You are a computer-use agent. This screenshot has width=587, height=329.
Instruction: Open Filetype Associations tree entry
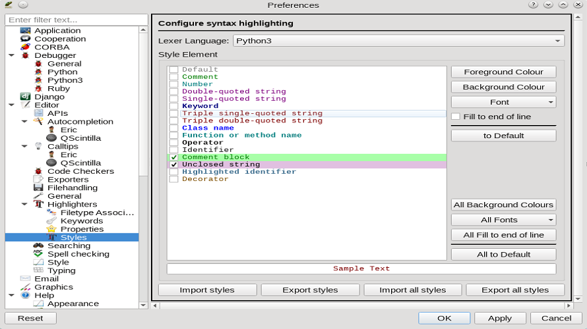97,213
